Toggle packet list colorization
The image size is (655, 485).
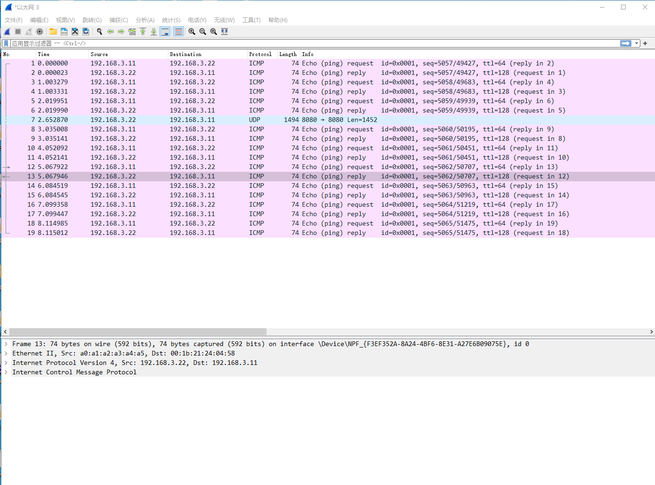coord(178,32)
